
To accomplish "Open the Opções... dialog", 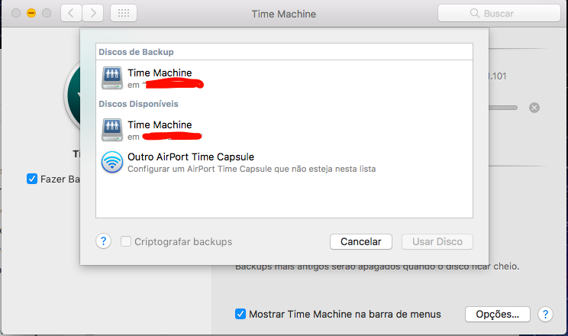I will click(x=497, y=314).
